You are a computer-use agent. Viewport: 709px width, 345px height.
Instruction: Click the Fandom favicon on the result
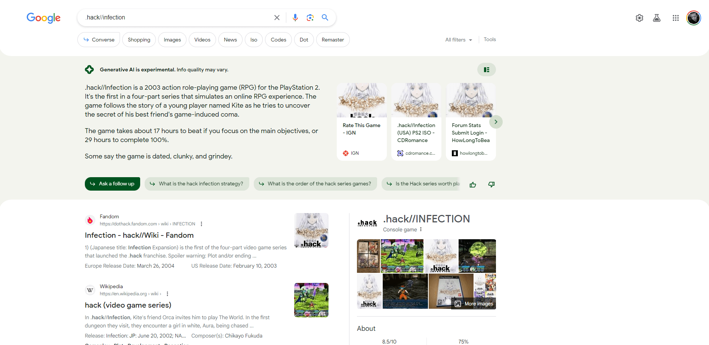pyautogui.click(x=90, y=220)
